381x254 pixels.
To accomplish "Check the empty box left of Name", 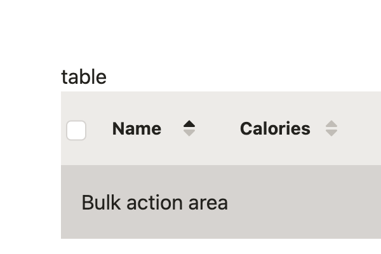I will click(76, 130).
